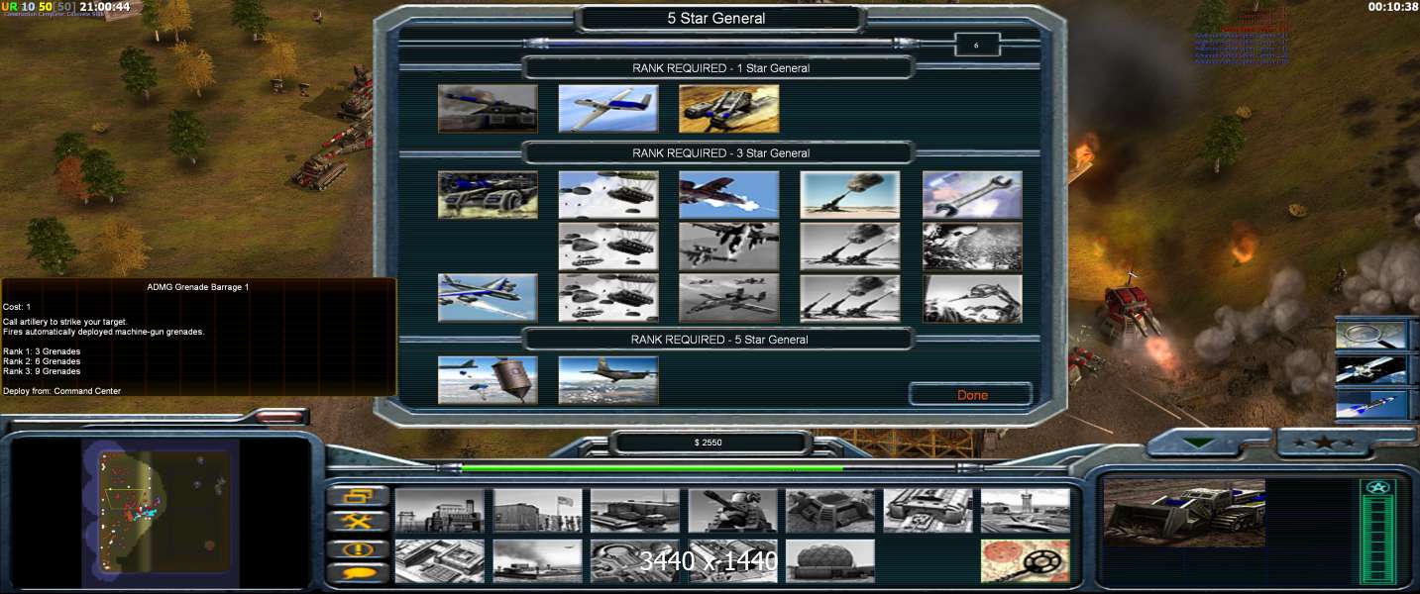Select the mine detector clear mines command
The height and width of the screenshot is (594, 1420).
tap(1026, 560)
